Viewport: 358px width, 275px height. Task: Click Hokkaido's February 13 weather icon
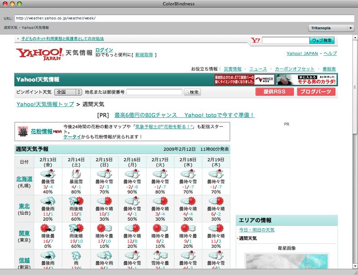[48, 174]
